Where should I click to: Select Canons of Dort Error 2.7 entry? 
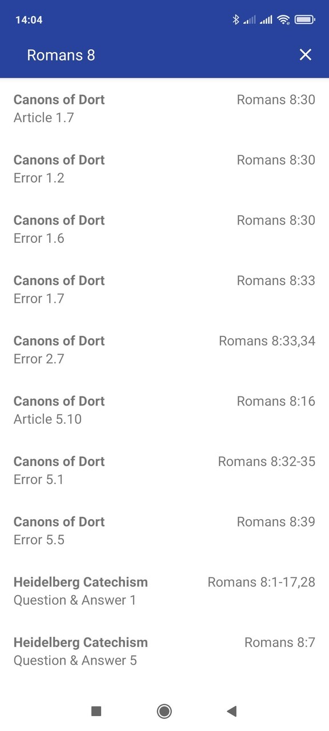164,350
